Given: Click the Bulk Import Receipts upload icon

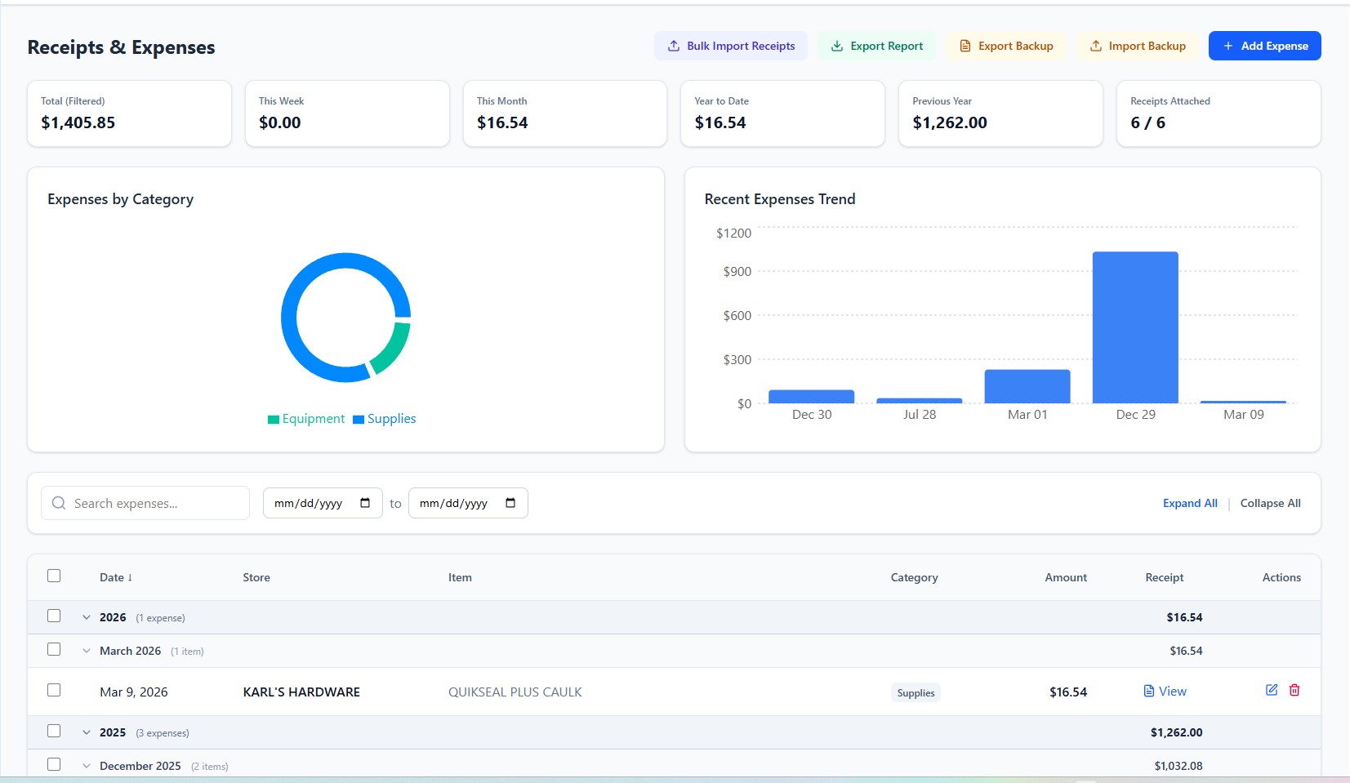Looking at the screenshot, I should pos(673,46).
